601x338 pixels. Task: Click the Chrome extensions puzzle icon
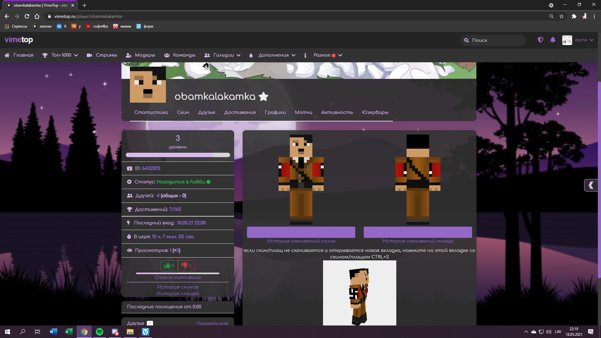(574, 16)
